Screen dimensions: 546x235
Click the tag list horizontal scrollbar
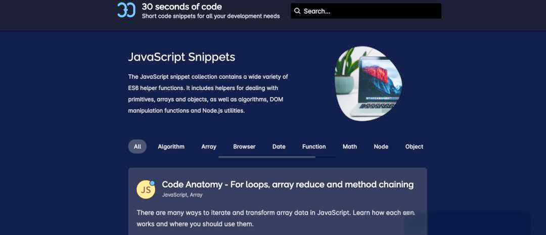pos(267,157)
